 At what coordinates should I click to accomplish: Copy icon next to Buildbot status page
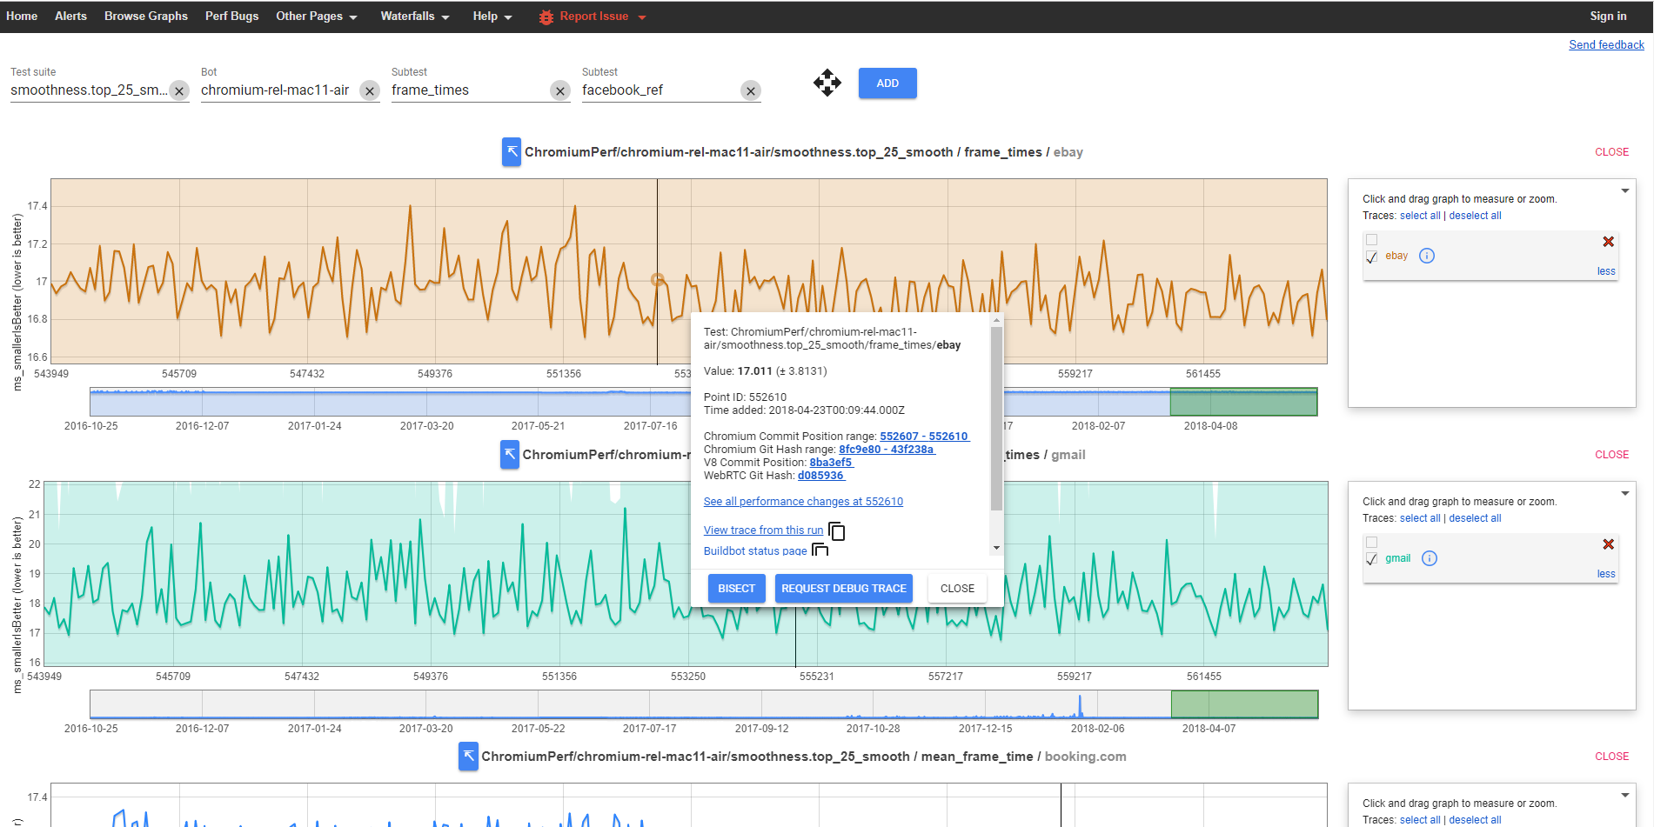tap(820, 550)
